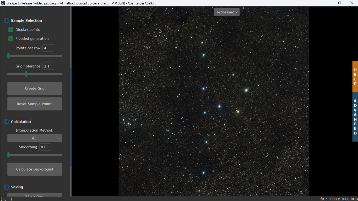This screenshot has height=201, width=358.
Task: Click the step 3 Sample Selection number icon
Action: 7,20
